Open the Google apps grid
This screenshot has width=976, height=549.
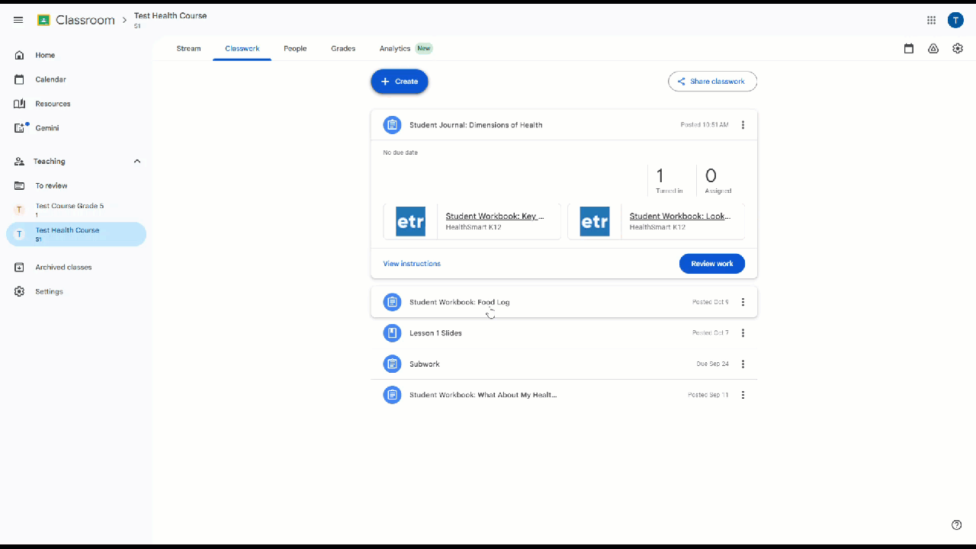click(931, 21)
